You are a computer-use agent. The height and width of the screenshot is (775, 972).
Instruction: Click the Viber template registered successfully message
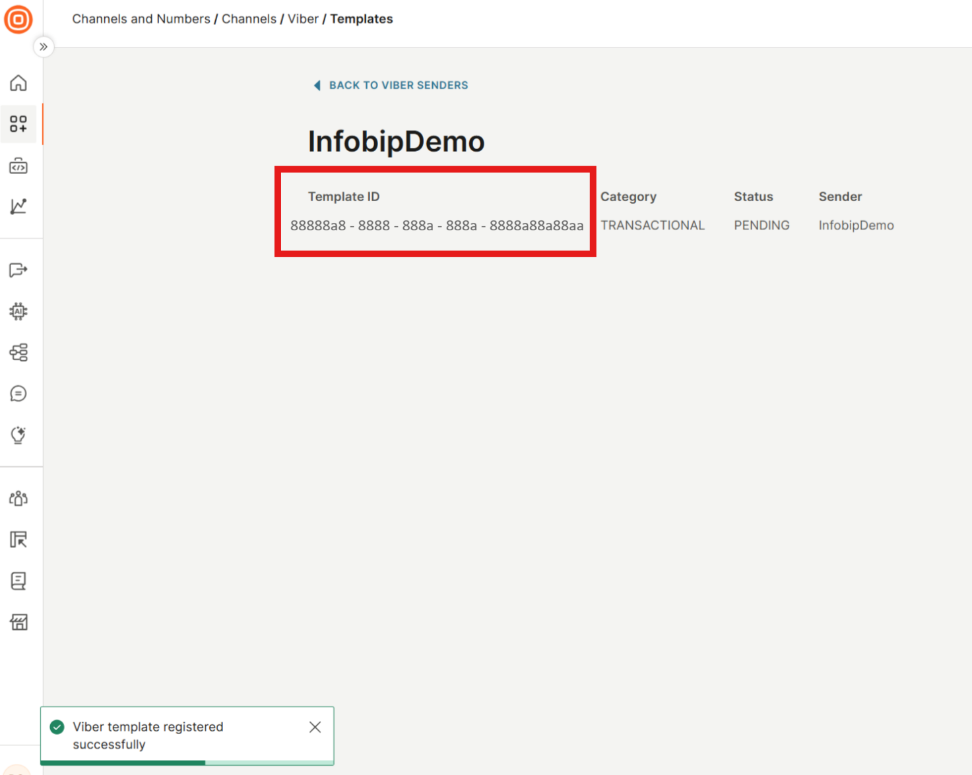148,735
